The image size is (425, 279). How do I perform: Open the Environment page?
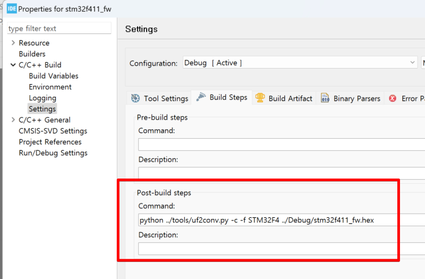pyautogui.click(x=50, y=87)
